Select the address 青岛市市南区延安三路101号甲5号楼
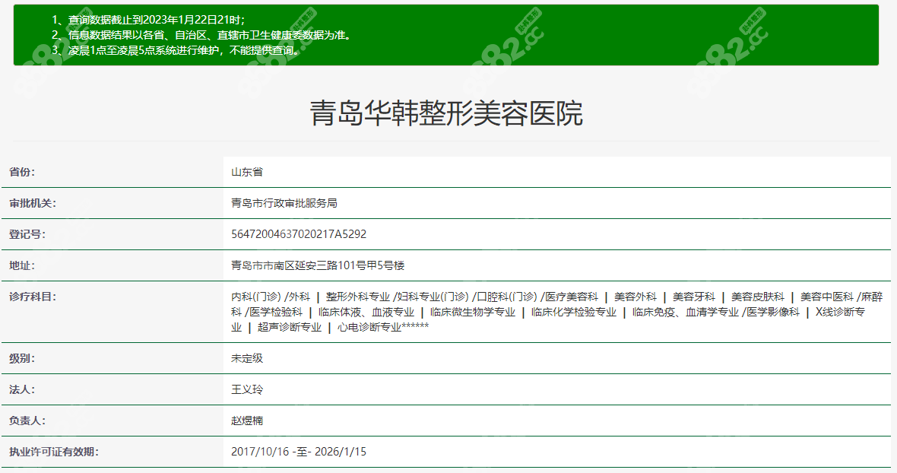 pyautogui.click(x=318, y=265)
